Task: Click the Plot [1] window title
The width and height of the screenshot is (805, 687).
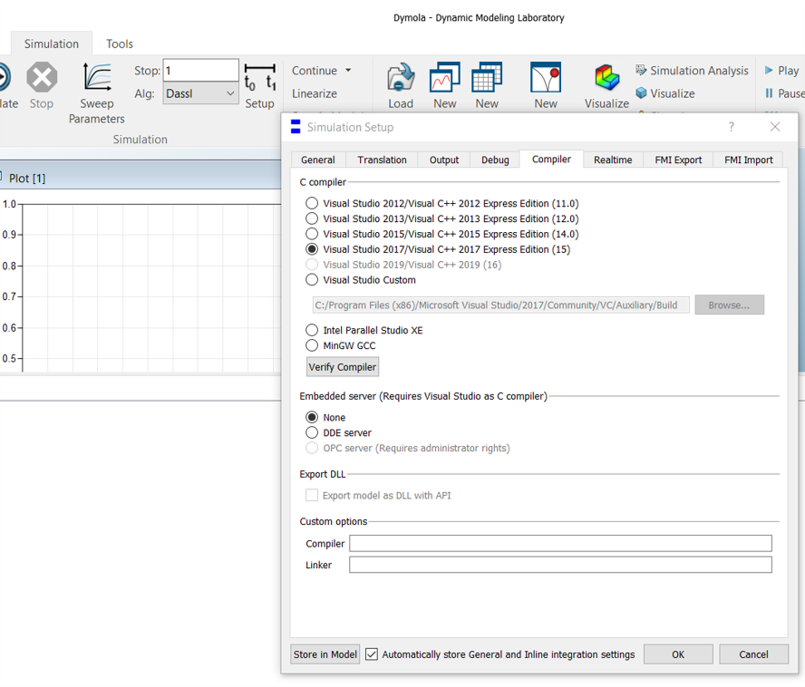Action: (x=27, y=179)
